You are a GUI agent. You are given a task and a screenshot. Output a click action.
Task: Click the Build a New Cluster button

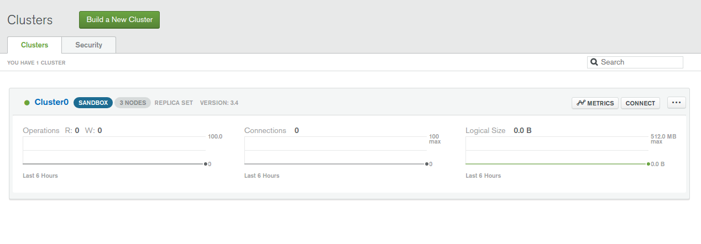pos(119,19)
